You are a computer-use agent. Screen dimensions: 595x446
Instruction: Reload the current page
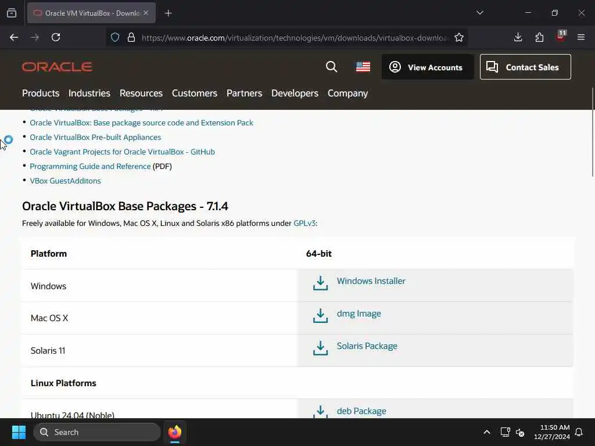(x=56, y=37)
